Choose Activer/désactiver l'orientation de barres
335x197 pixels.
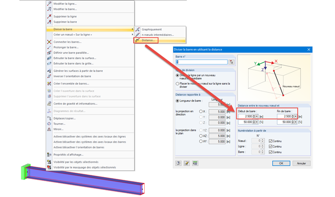pos(79,148)
